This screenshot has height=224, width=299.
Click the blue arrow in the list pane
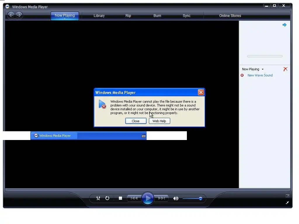coord(284,25)
